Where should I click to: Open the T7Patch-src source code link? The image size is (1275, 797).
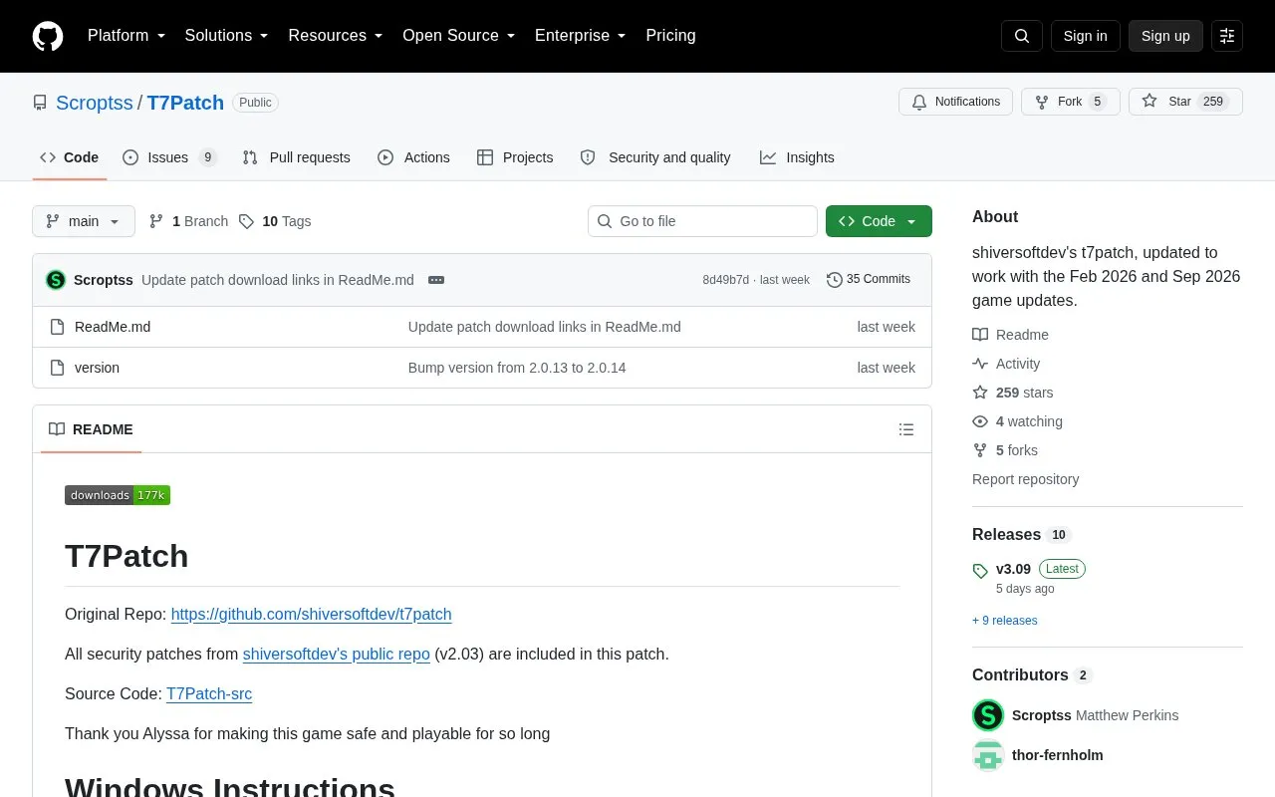[x=209, y=693]
